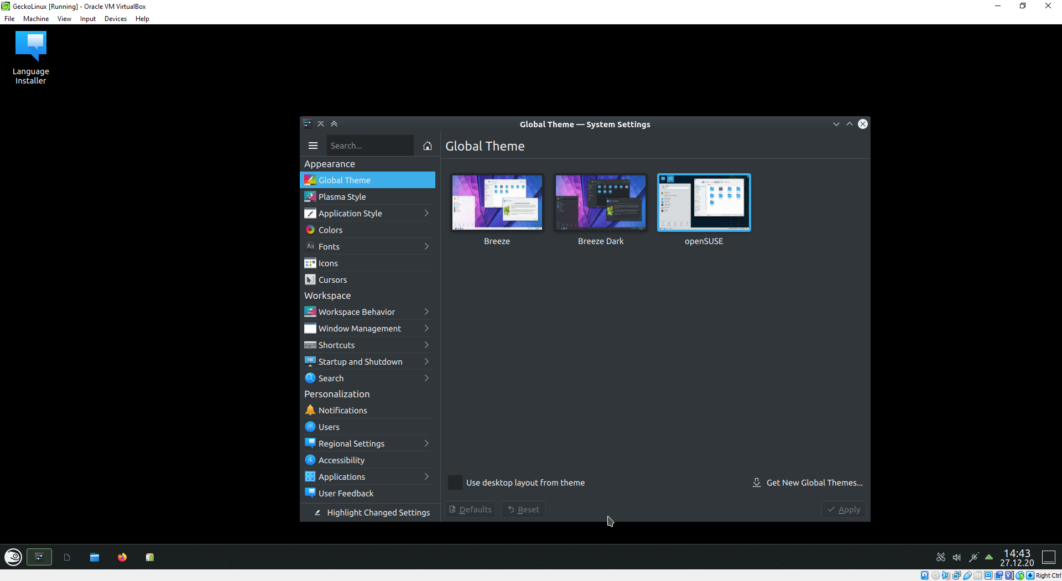Expand Shortcuts chevron
Screen dimensions: 1062x581
coord(426,345)
